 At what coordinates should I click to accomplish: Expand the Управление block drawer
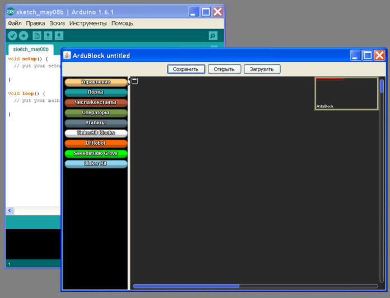96,82
